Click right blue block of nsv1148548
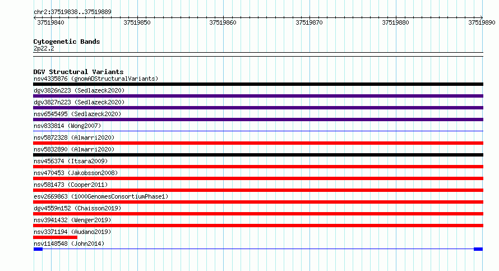The height and width of the screenshot is (271, 499). click(x=478, y=249)
